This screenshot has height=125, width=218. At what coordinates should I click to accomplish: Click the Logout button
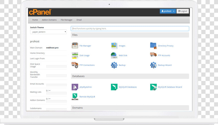[182, 11]
